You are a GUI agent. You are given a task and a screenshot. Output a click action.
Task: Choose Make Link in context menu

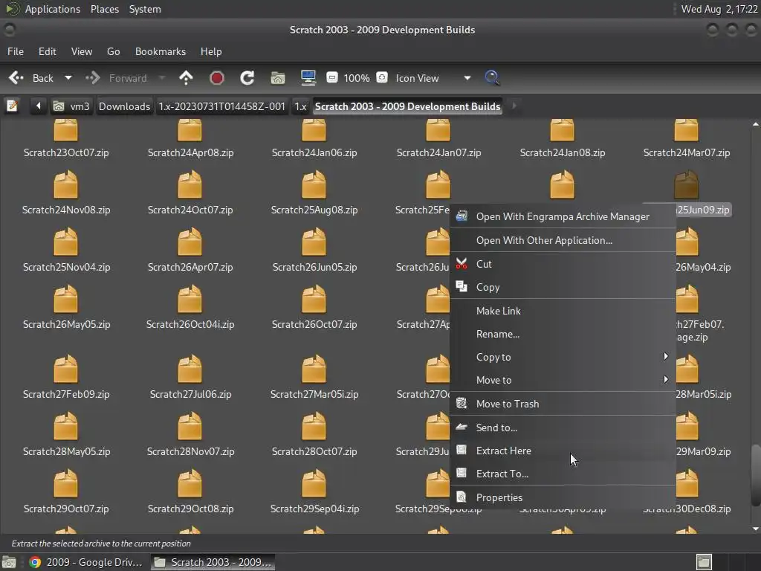click(563, 311)
